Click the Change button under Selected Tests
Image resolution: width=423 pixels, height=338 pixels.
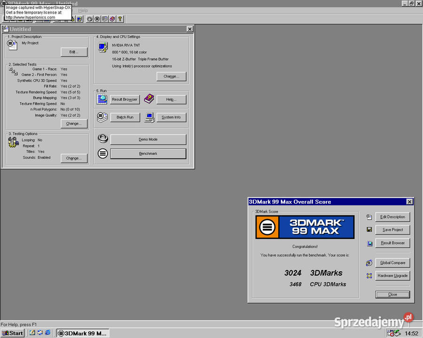(74, 124)
